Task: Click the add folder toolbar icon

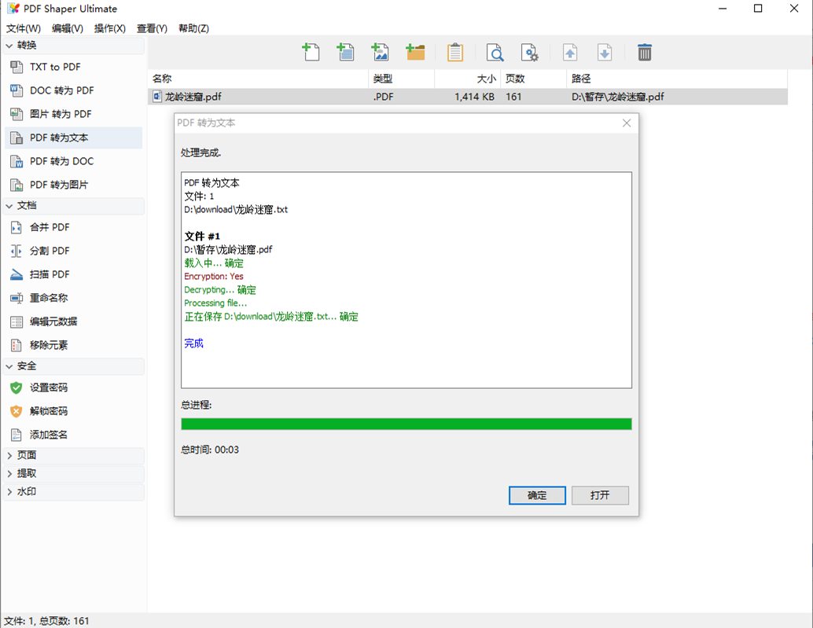Action: pos(415,53)
